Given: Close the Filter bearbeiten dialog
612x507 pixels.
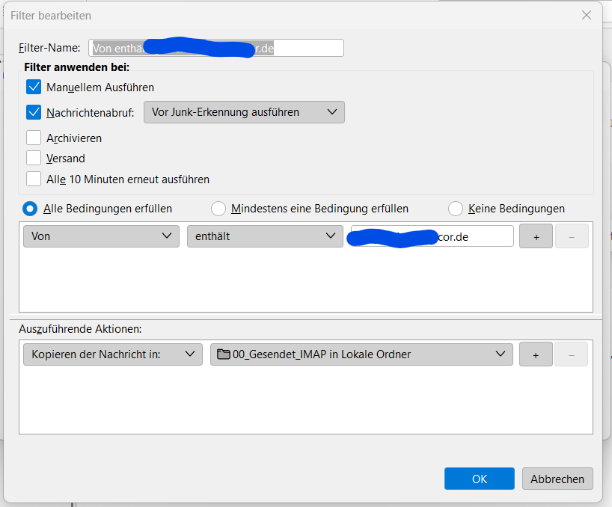Looking at the screenshot, I should 587,15.
